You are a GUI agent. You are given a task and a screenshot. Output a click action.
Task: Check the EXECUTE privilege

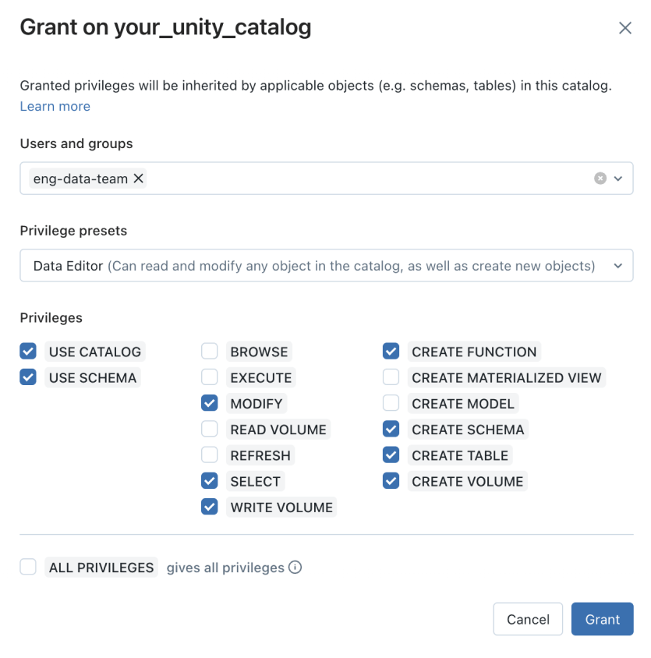209,377
